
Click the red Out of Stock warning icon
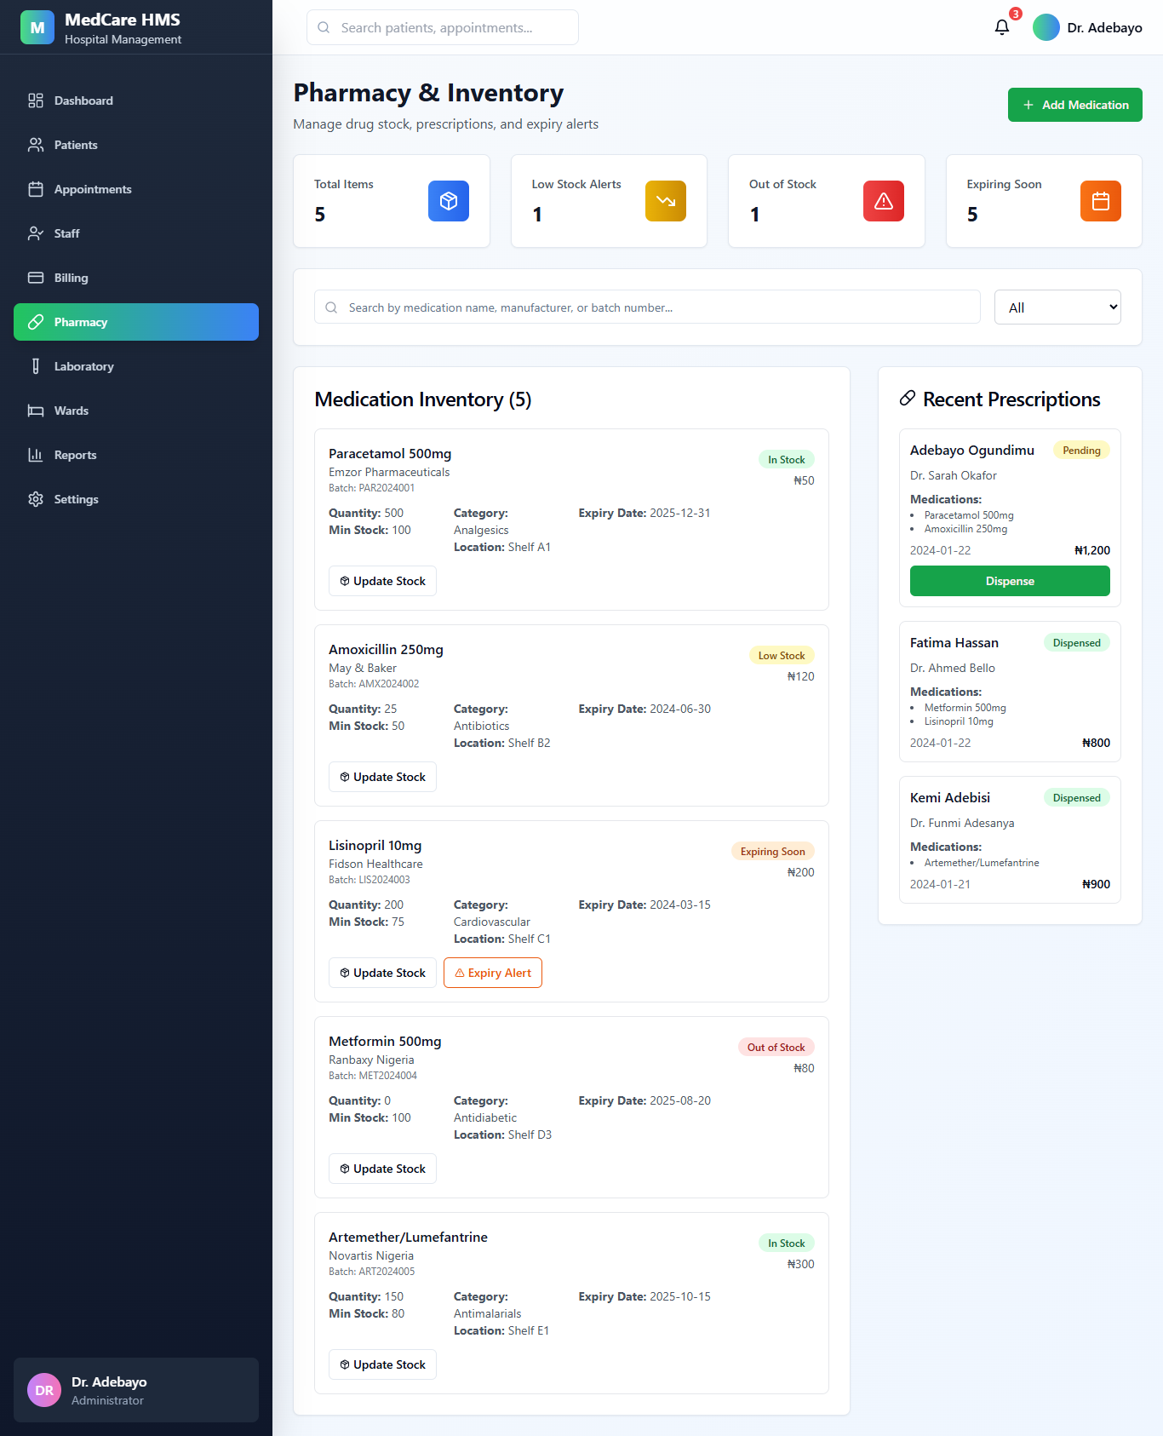(883, 201)
